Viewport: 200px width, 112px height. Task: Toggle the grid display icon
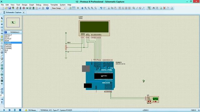coord(74,8)
